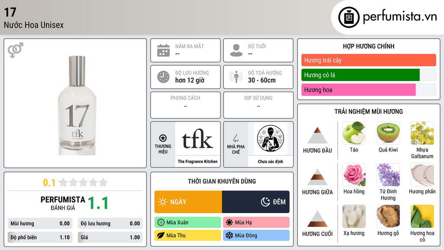Click the Hương cuối pyramid icon
The image size is (444, 250).
[317, 219]
